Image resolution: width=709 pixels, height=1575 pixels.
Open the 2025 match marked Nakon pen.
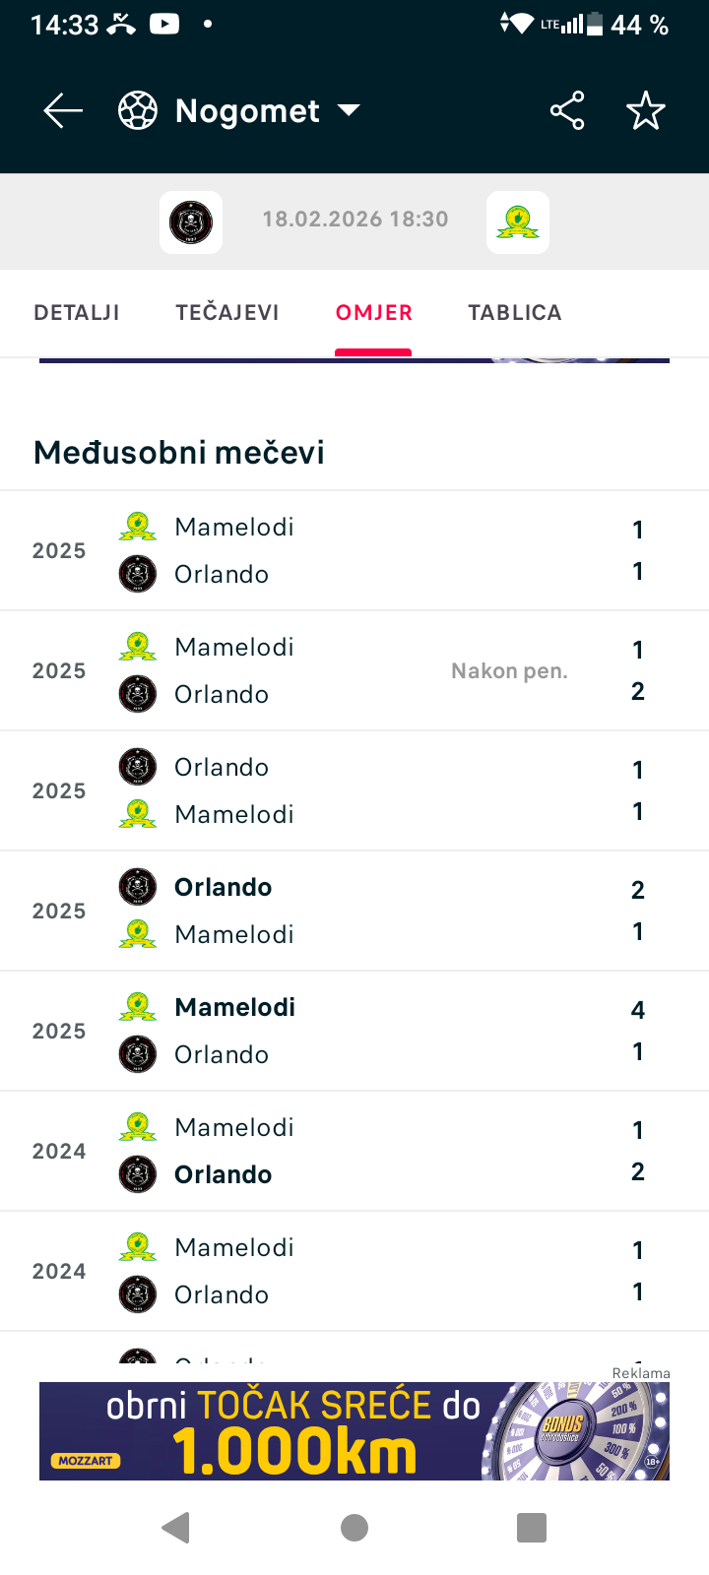[354, 671]
